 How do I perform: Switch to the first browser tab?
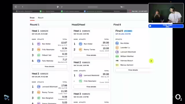coord(24,11)
